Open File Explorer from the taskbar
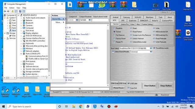This screenshot has width=195, height=109. pos(74,106)
